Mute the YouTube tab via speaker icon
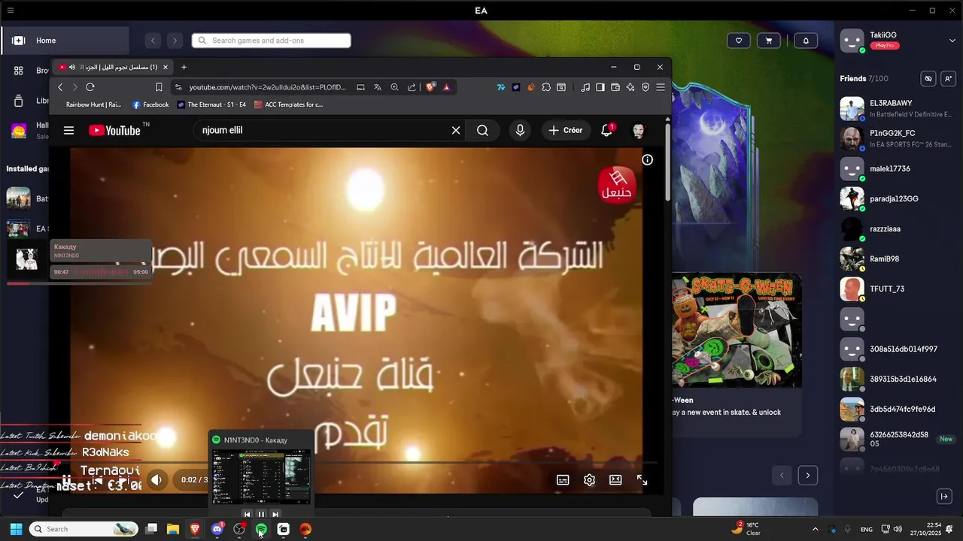 tap(71, 67)
